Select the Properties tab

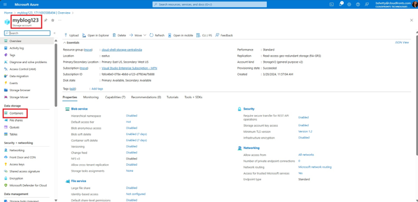pyautogui.click(x=70, y=97)
